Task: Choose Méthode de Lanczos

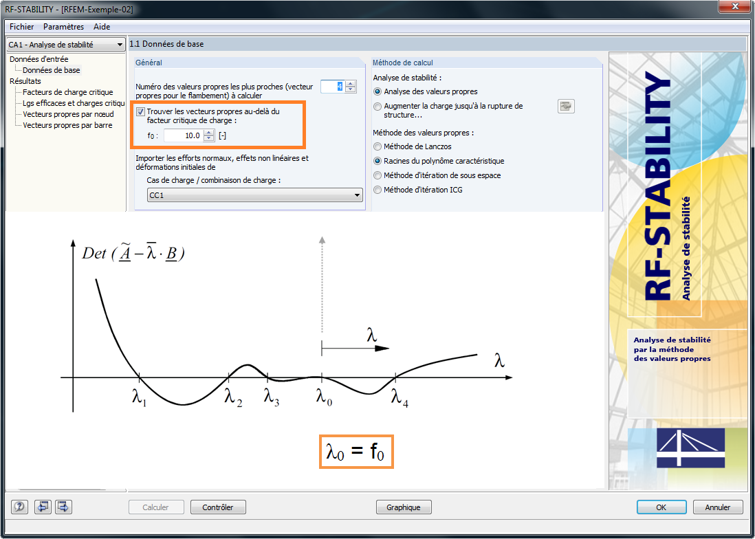Action: pos(377,146)
